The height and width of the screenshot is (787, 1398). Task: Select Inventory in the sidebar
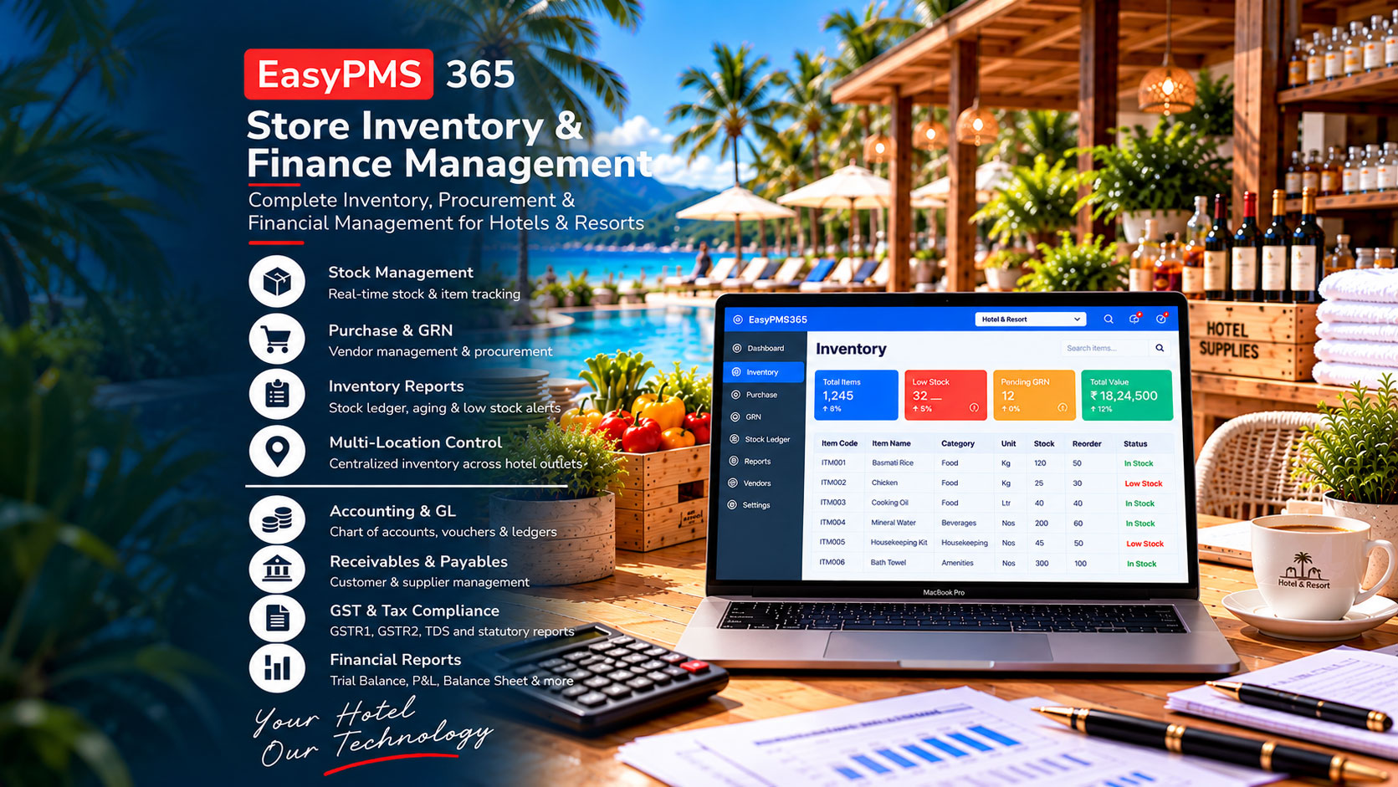(763, 372)
